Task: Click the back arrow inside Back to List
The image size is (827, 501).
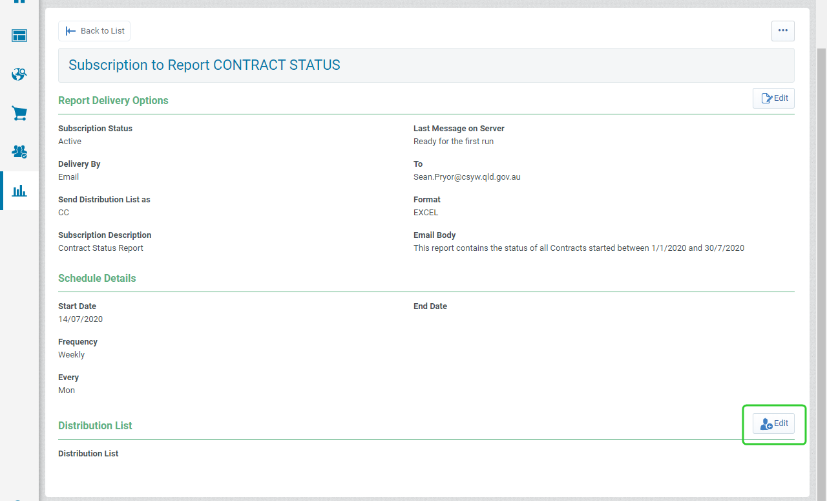Action: tap(69, 30)
